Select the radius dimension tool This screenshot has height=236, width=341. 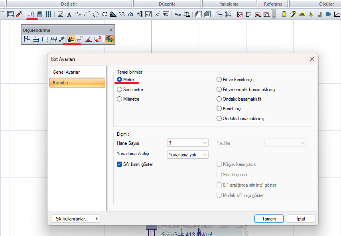pyautogui.click(x=97, y=39)
